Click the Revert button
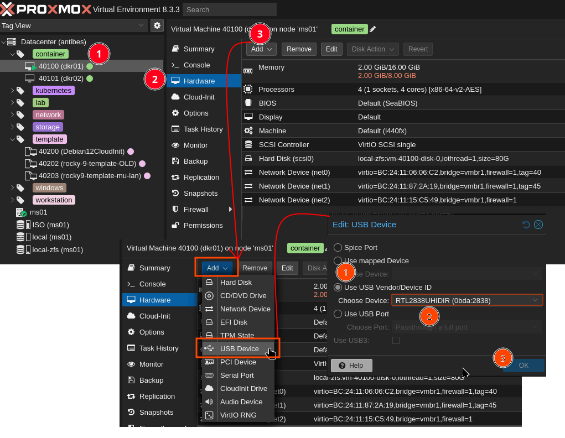Image resolution: width=565 pixels, height=438 pixels. pyautogui.click(x=418, y=49)
